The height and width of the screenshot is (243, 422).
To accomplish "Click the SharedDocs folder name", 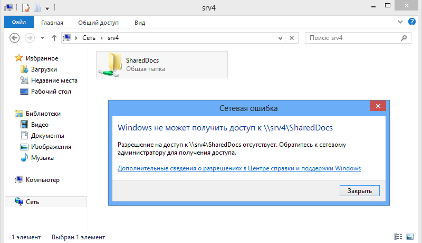I will 142,60.
